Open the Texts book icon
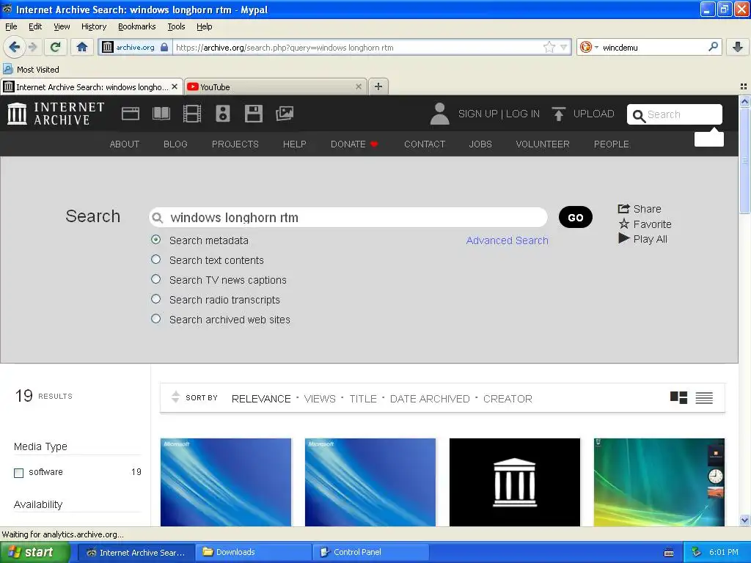Image resolution: width=751 pixels, height=563 pixels. tap(161, 114)
